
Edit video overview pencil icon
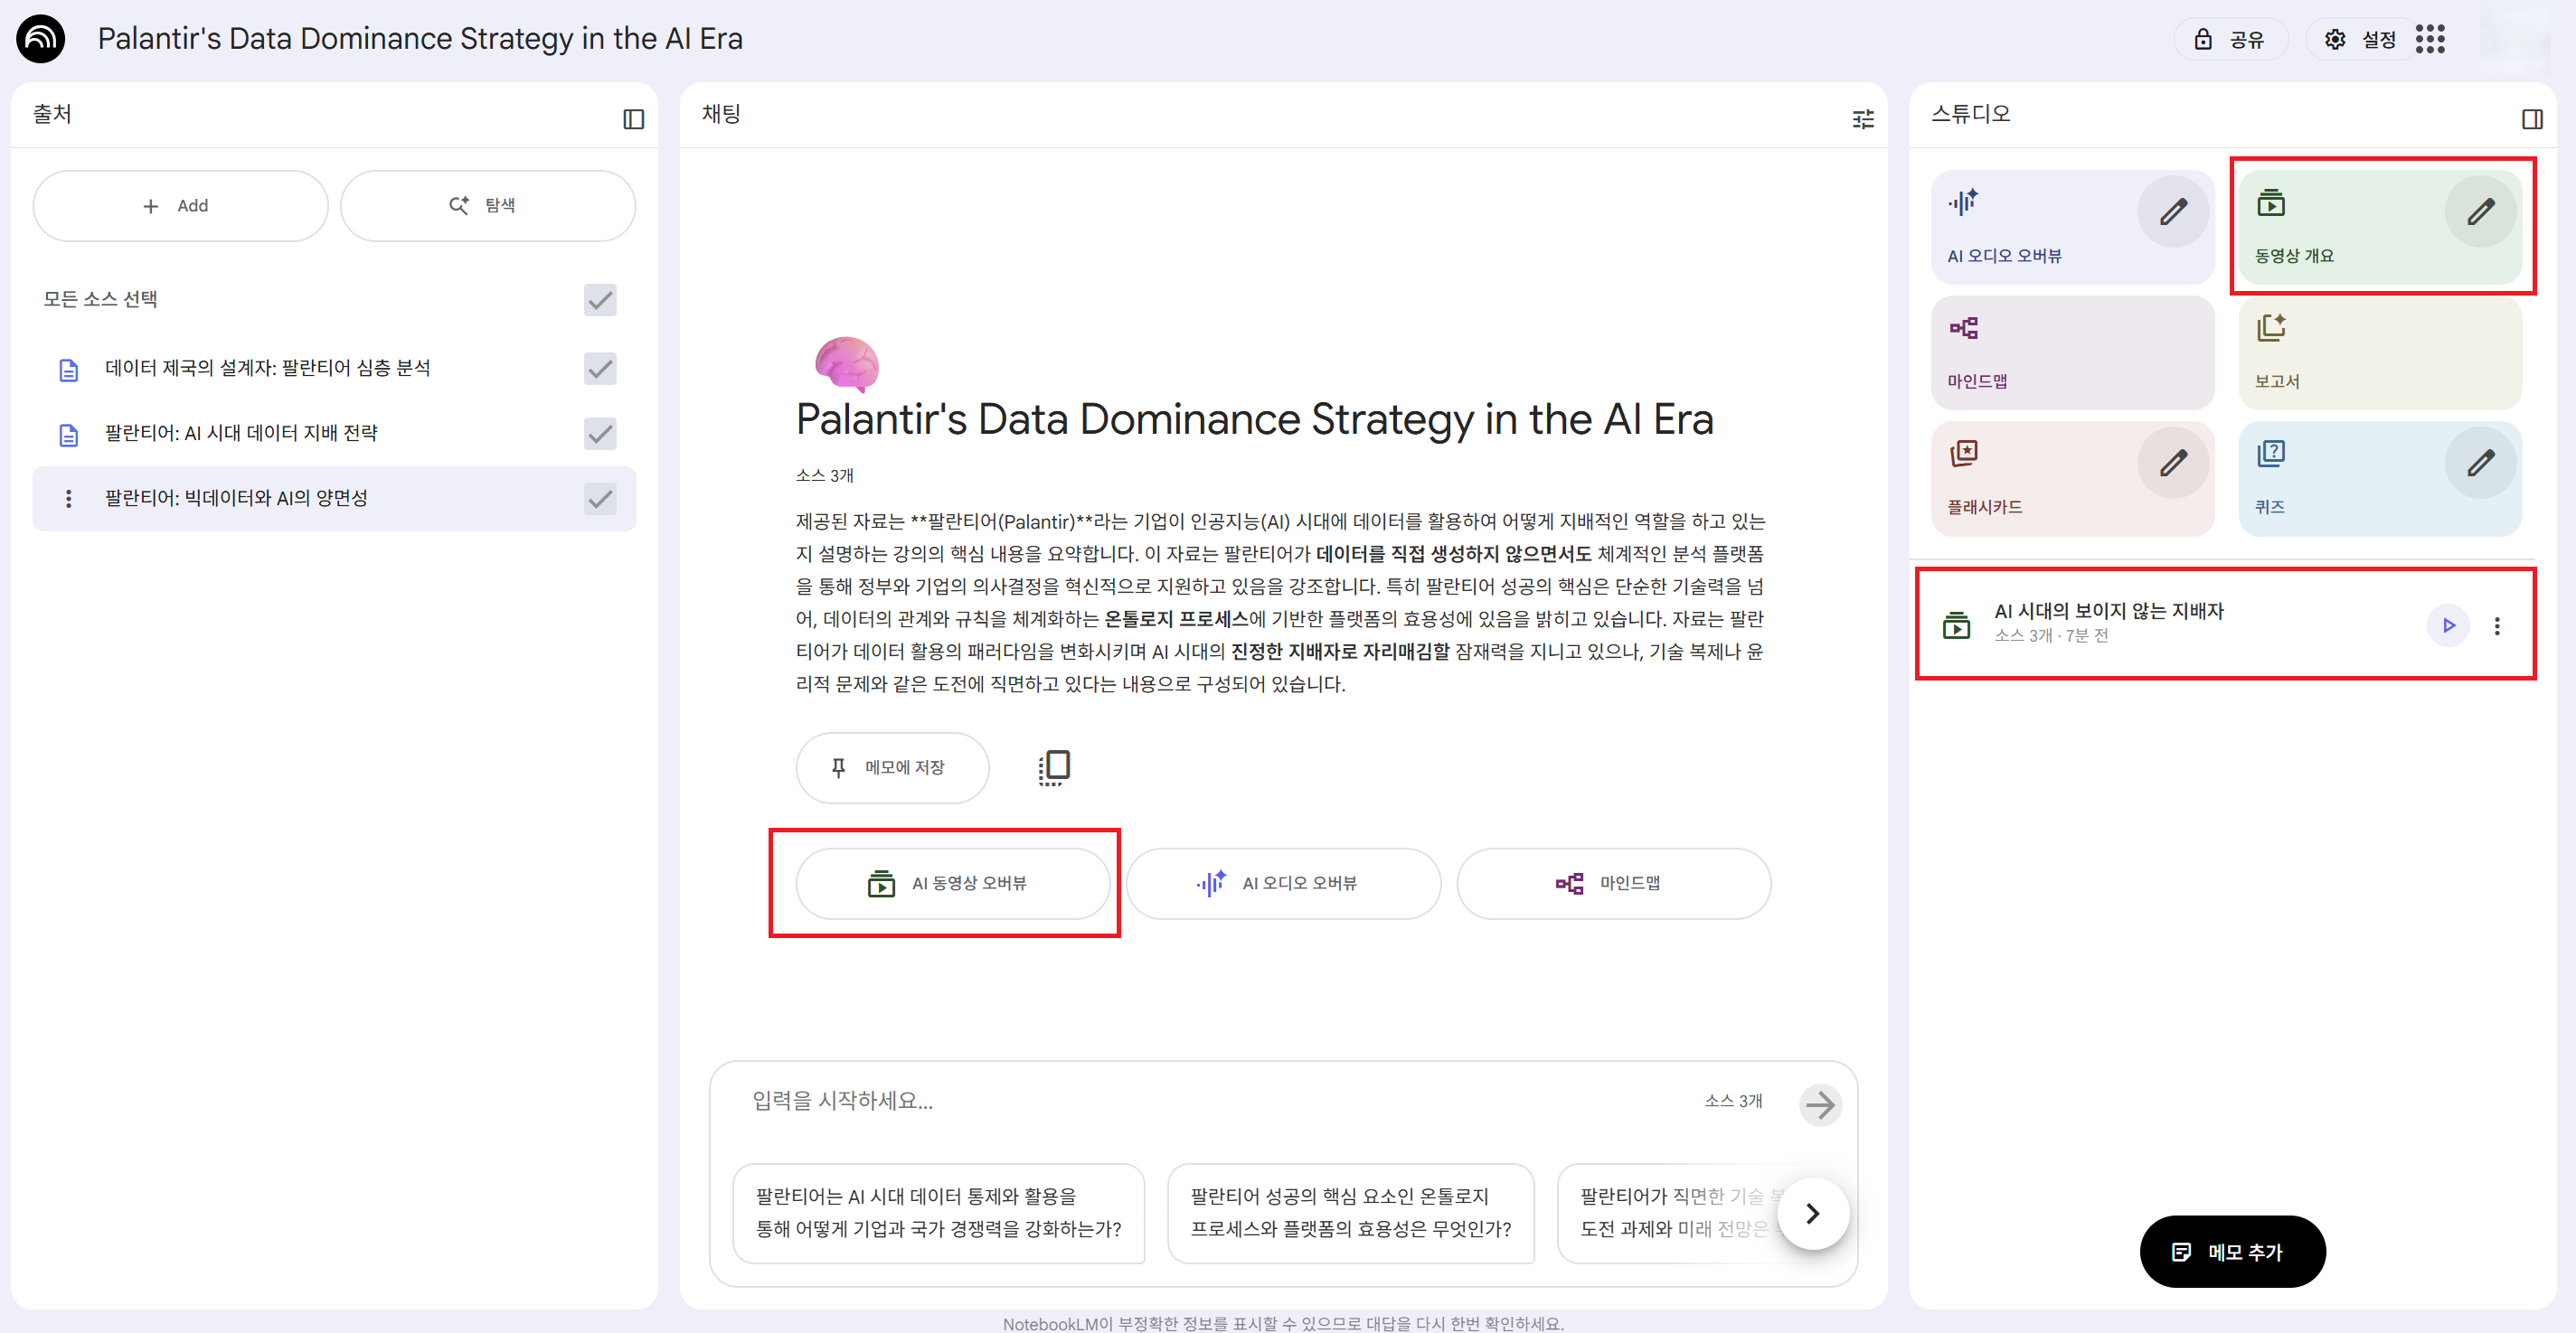point(2480,211)
